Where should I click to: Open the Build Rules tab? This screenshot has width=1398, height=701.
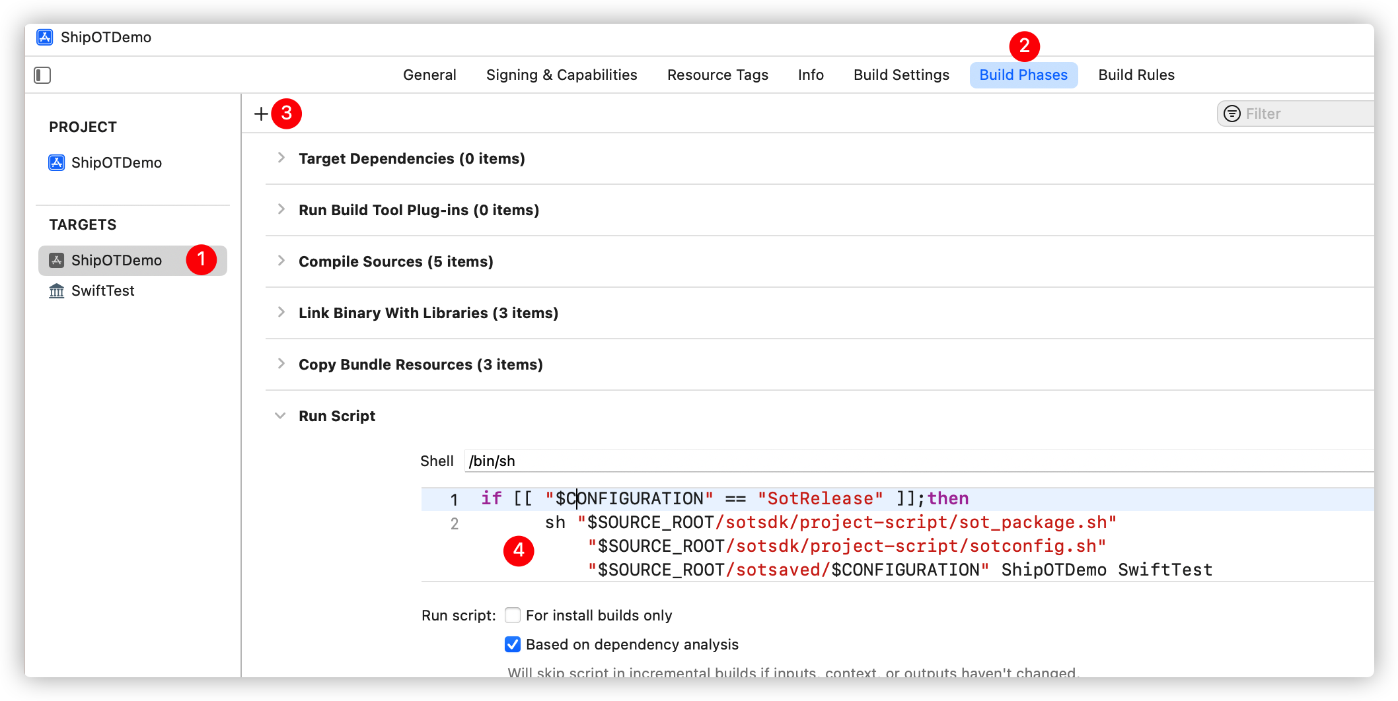click(x=1136, y=75)
